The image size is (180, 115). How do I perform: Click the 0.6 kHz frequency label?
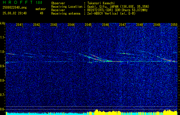pyautogui.click(x=3, y=109)
